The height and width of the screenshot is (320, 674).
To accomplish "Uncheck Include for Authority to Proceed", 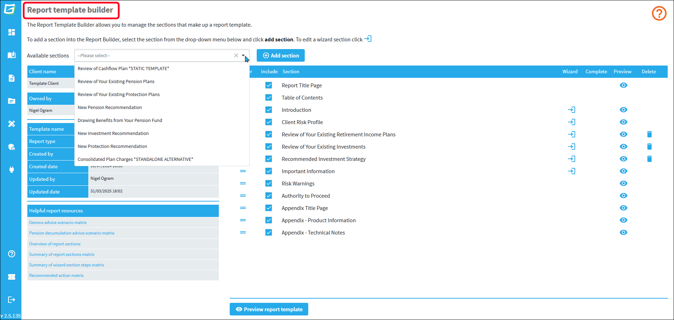I will [269, 196].
